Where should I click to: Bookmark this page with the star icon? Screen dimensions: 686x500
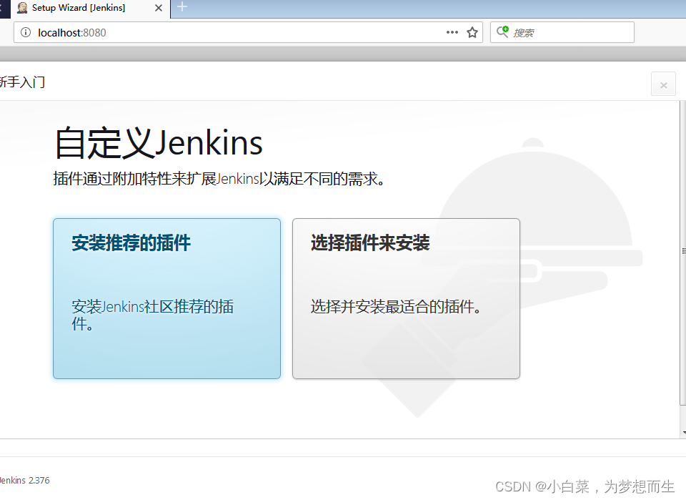[472, 32]
